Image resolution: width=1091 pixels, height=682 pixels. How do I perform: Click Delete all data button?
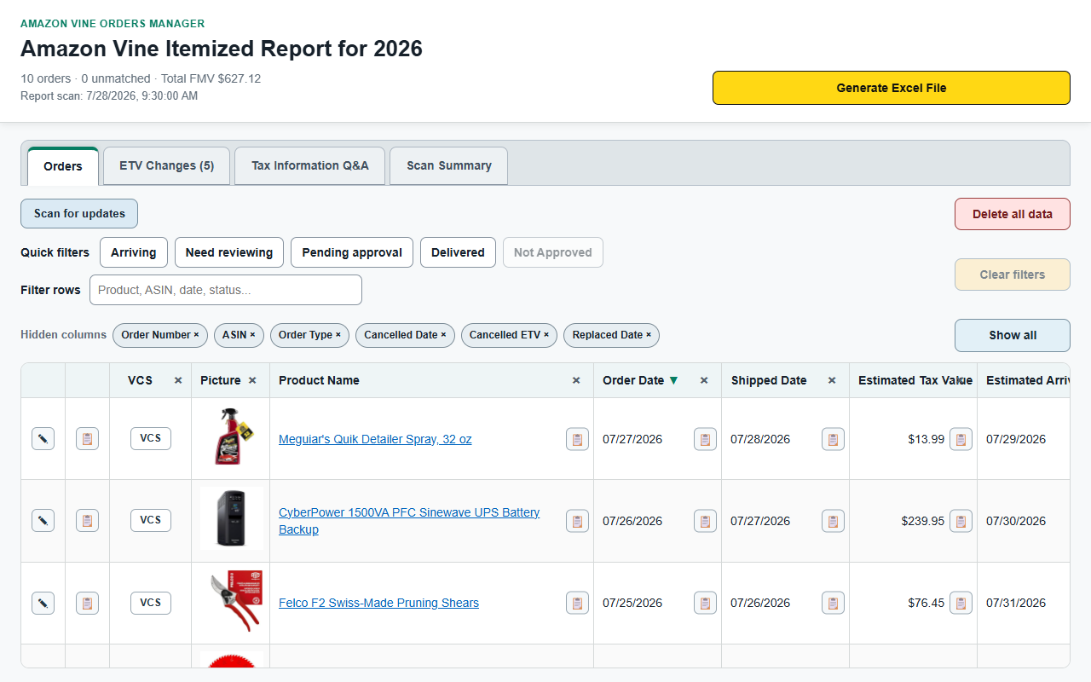coord(1013,214)
